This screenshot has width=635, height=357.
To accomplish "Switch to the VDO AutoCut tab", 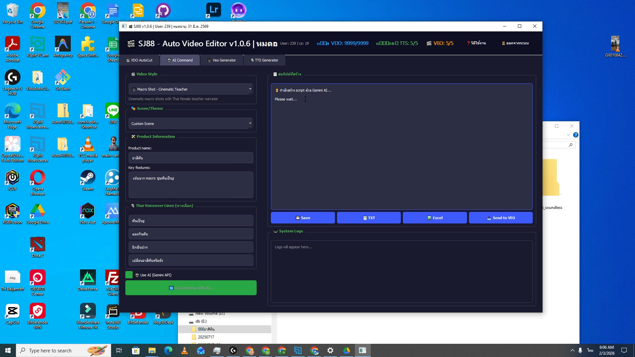I will (140, 60).
